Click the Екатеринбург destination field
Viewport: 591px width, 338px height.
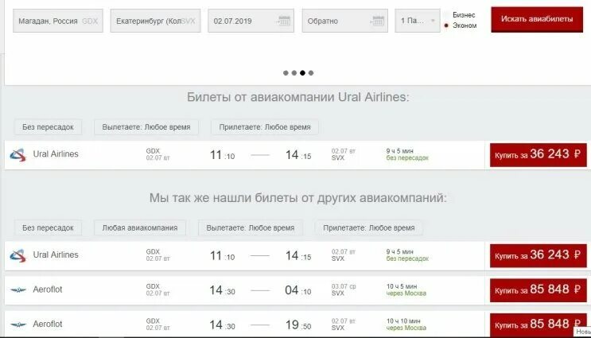[155, 21]
